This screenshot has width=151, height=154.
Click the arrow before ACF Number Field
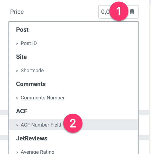click(x=17, y=125)
